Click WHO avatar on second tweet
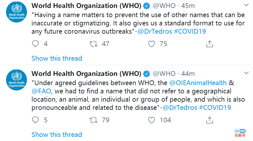Screen dimensions: 253x141 [x=17, y=80]
